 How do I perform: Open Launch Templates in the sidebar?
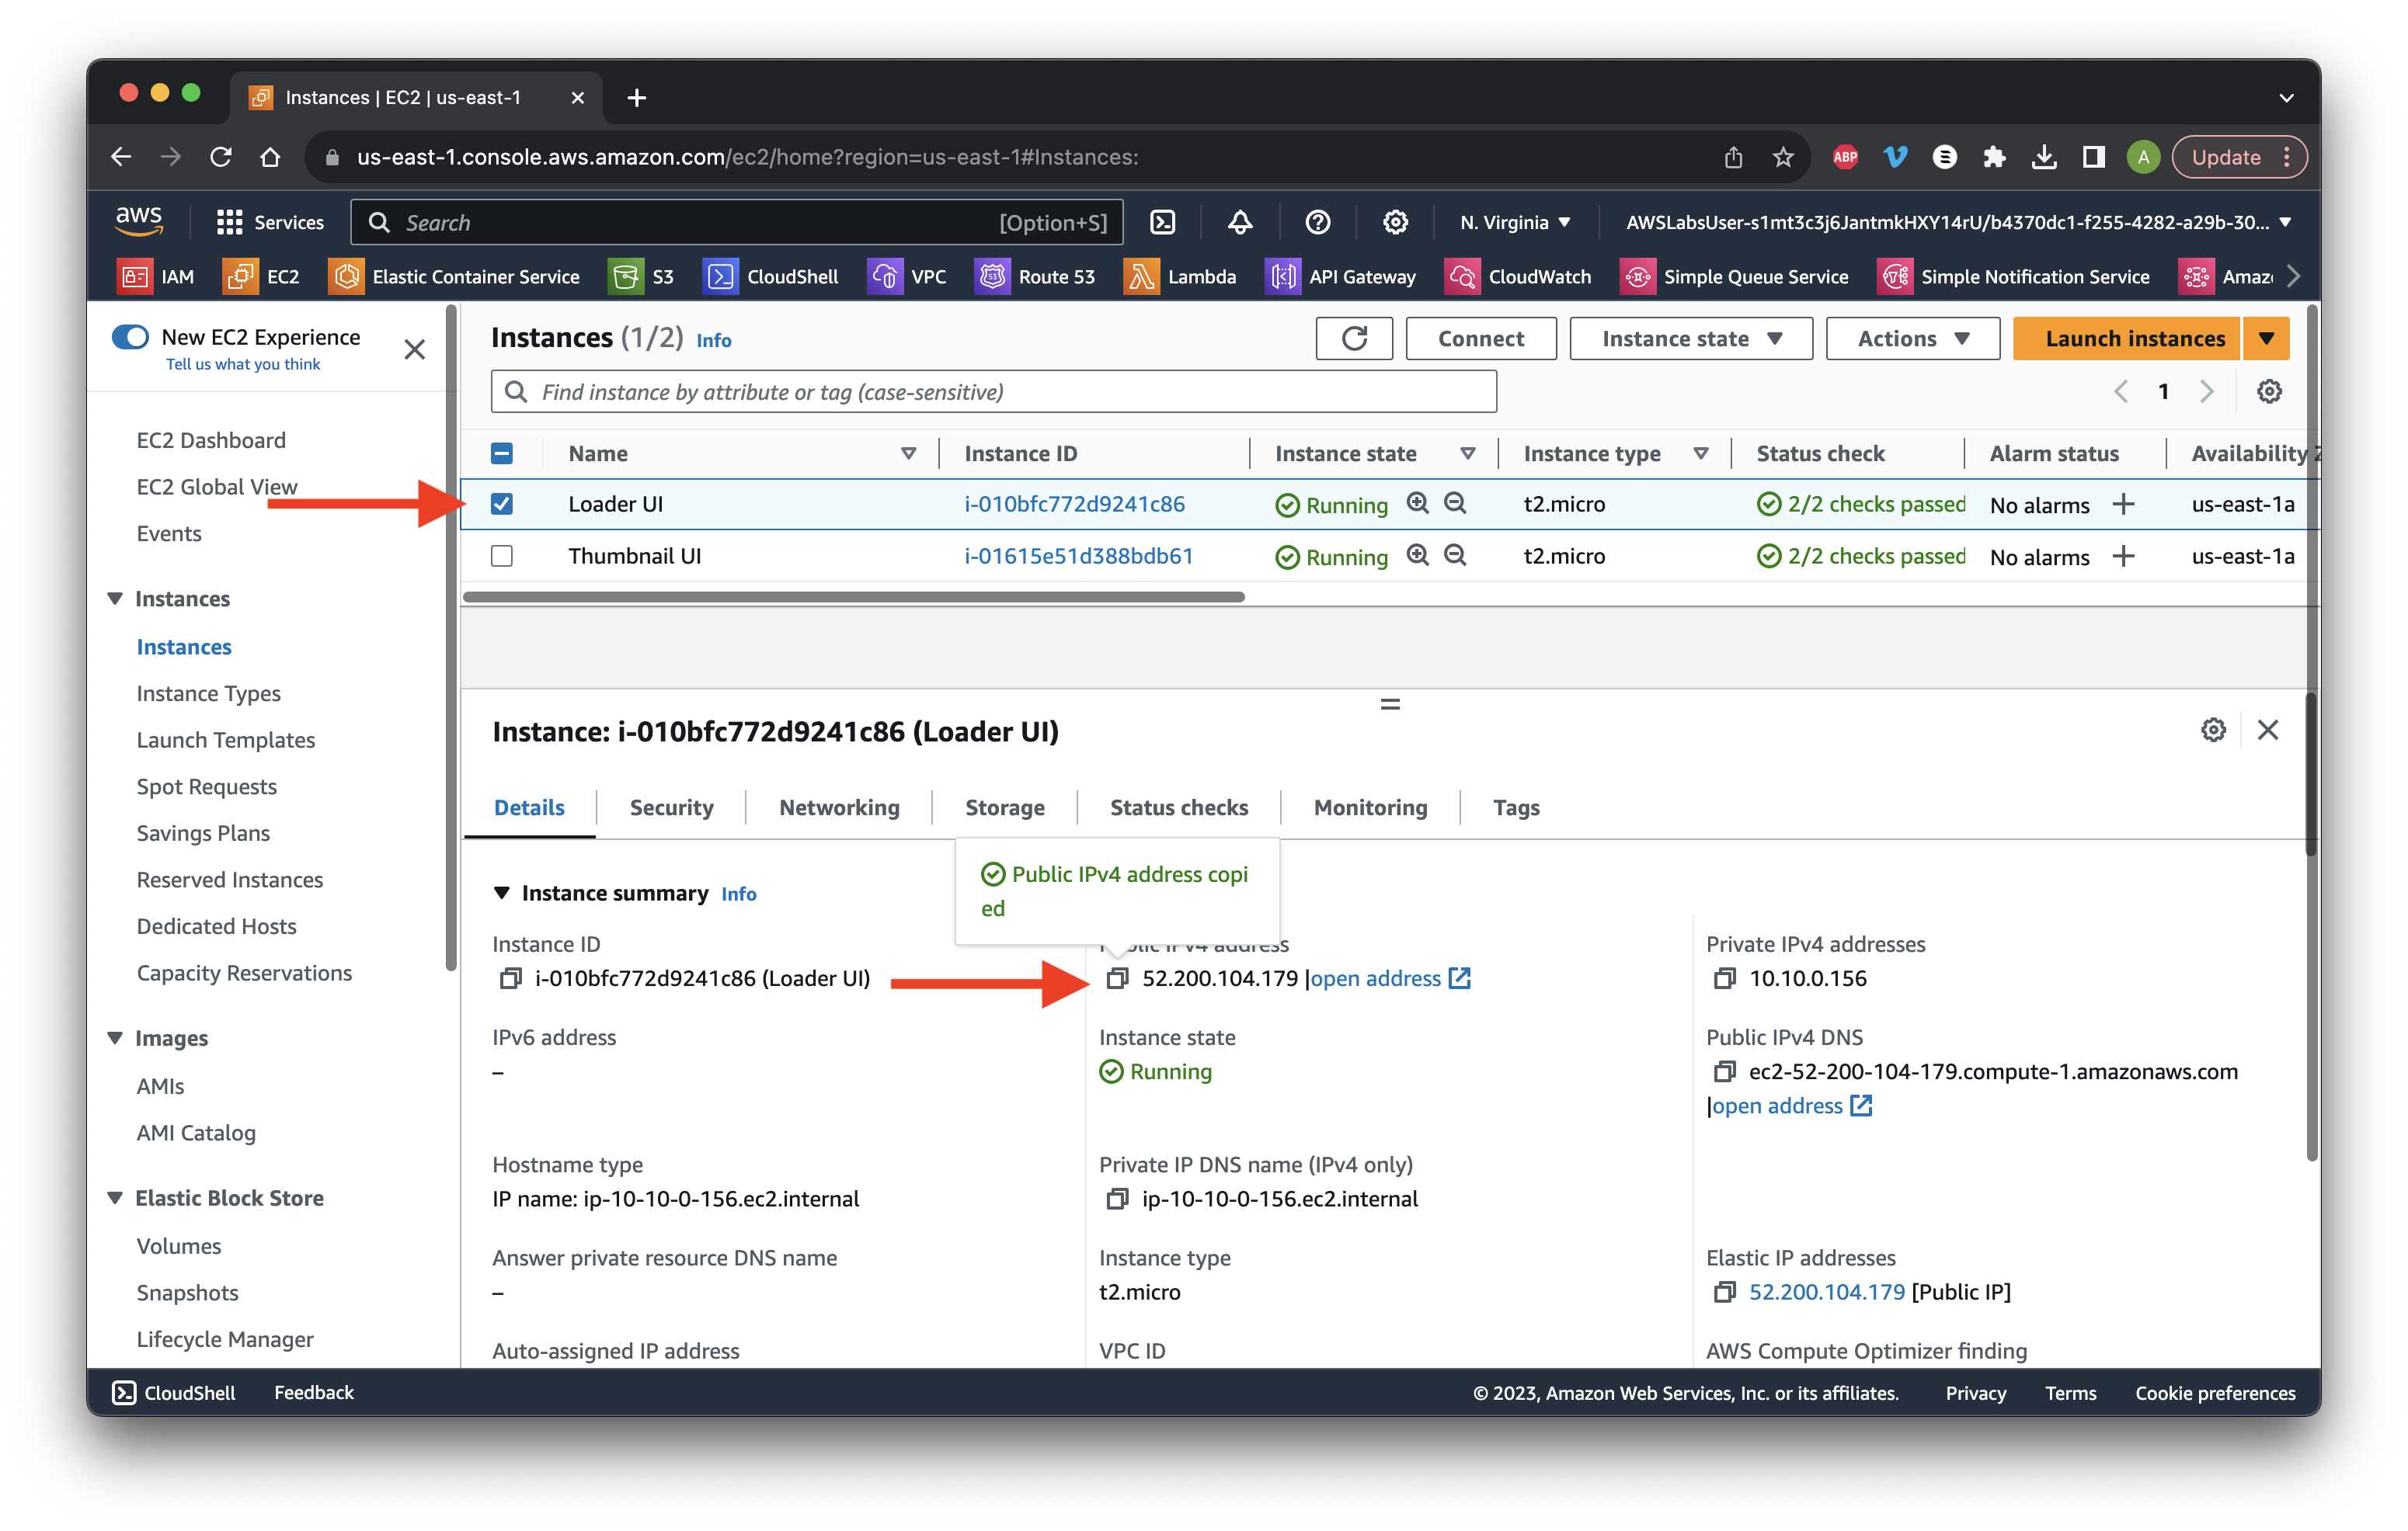[x=225, y=740]
